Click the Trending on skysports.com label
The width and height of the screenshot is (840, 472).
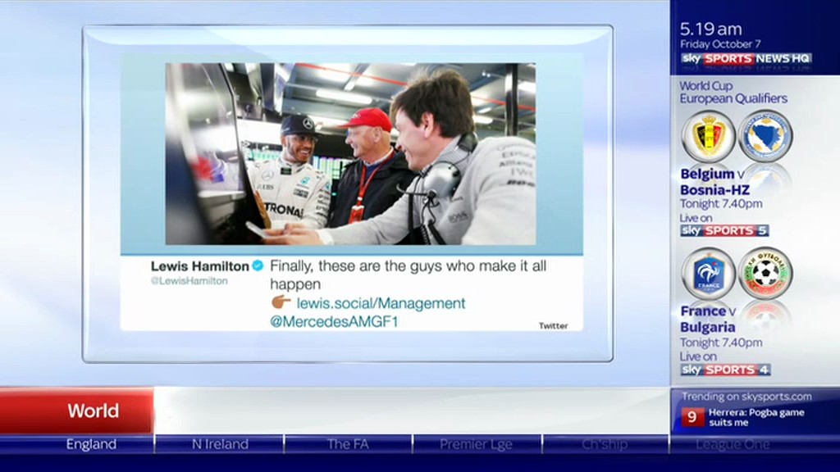point(746,397)
